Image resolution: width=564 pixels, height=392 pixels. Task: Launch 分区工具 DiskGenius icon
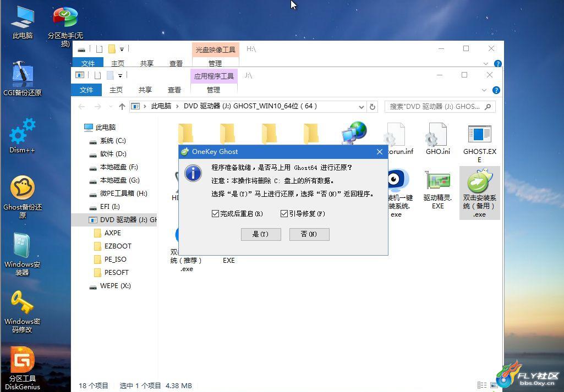tap(23, 368)
